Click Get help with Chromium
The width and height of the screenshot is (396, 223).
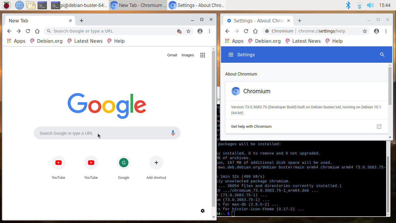point(307,127)
